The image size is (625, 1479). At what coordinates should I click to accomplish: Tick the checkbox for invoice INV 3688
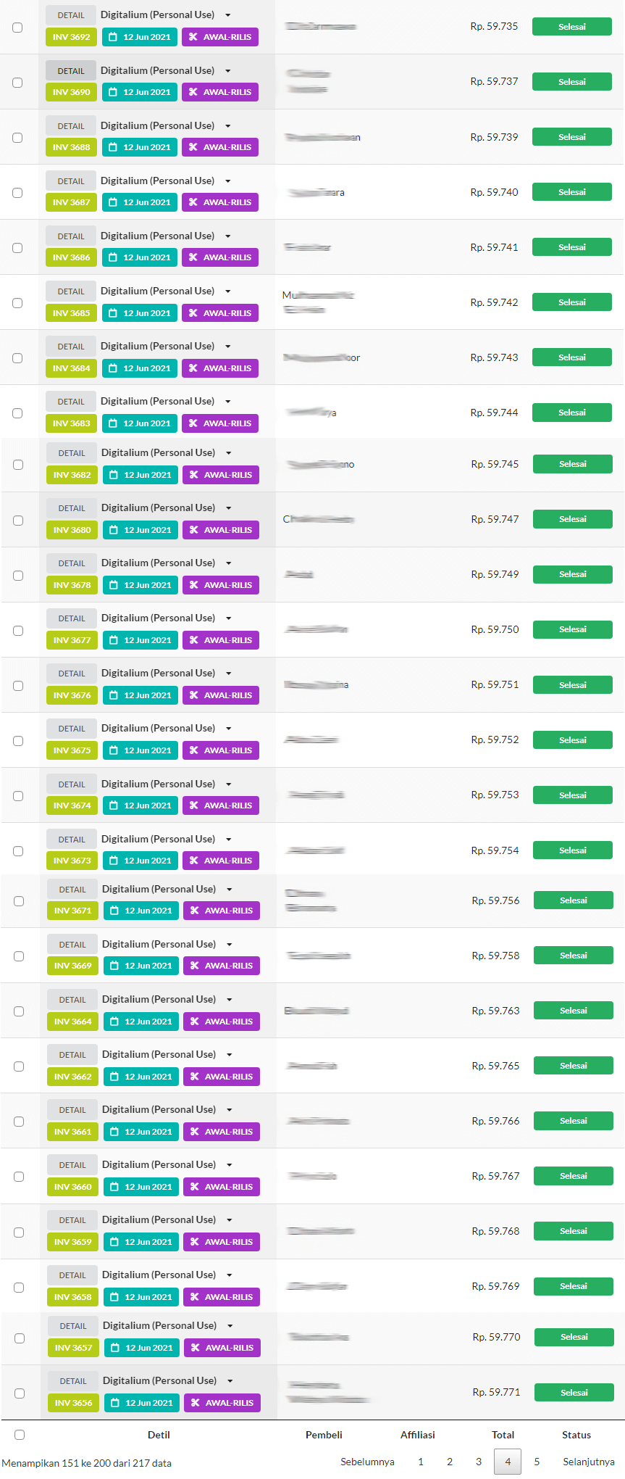[x=17, y=138]
